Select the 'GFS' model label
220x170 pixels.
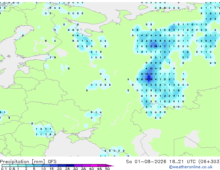pos(52,162)
